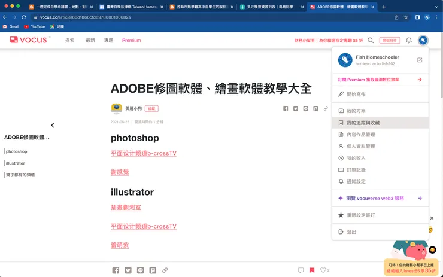The height and width of the screenshot is (277, 443).
Task: Click the link icon in the bottom bar
Action: [x=165, y=270]
